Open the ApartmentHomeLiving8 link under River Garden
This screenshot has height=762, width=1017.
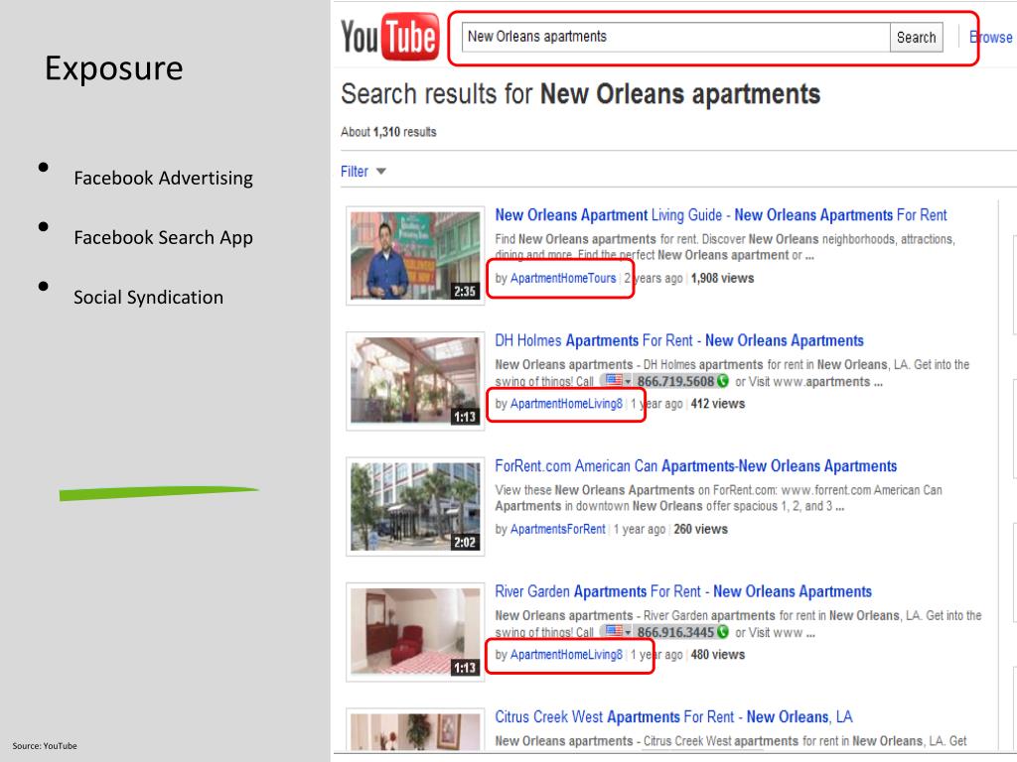point(566,655)
